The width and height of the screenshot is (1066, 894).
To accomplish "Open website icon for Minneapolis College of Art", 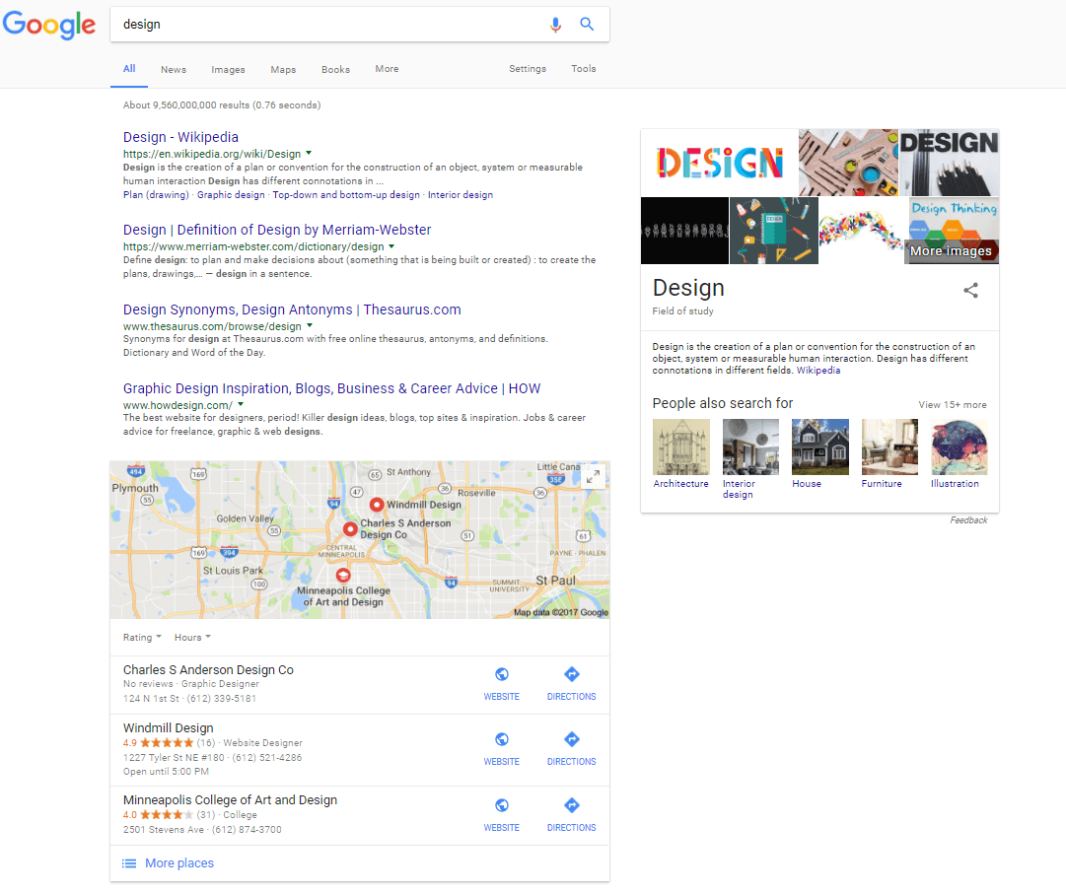I will tap(502, 805).
